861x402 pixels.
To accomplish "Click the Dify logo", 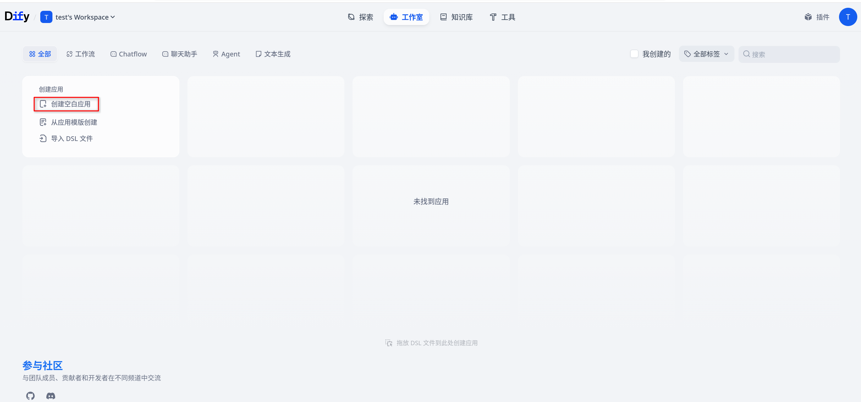I will (x=17, y=16).
